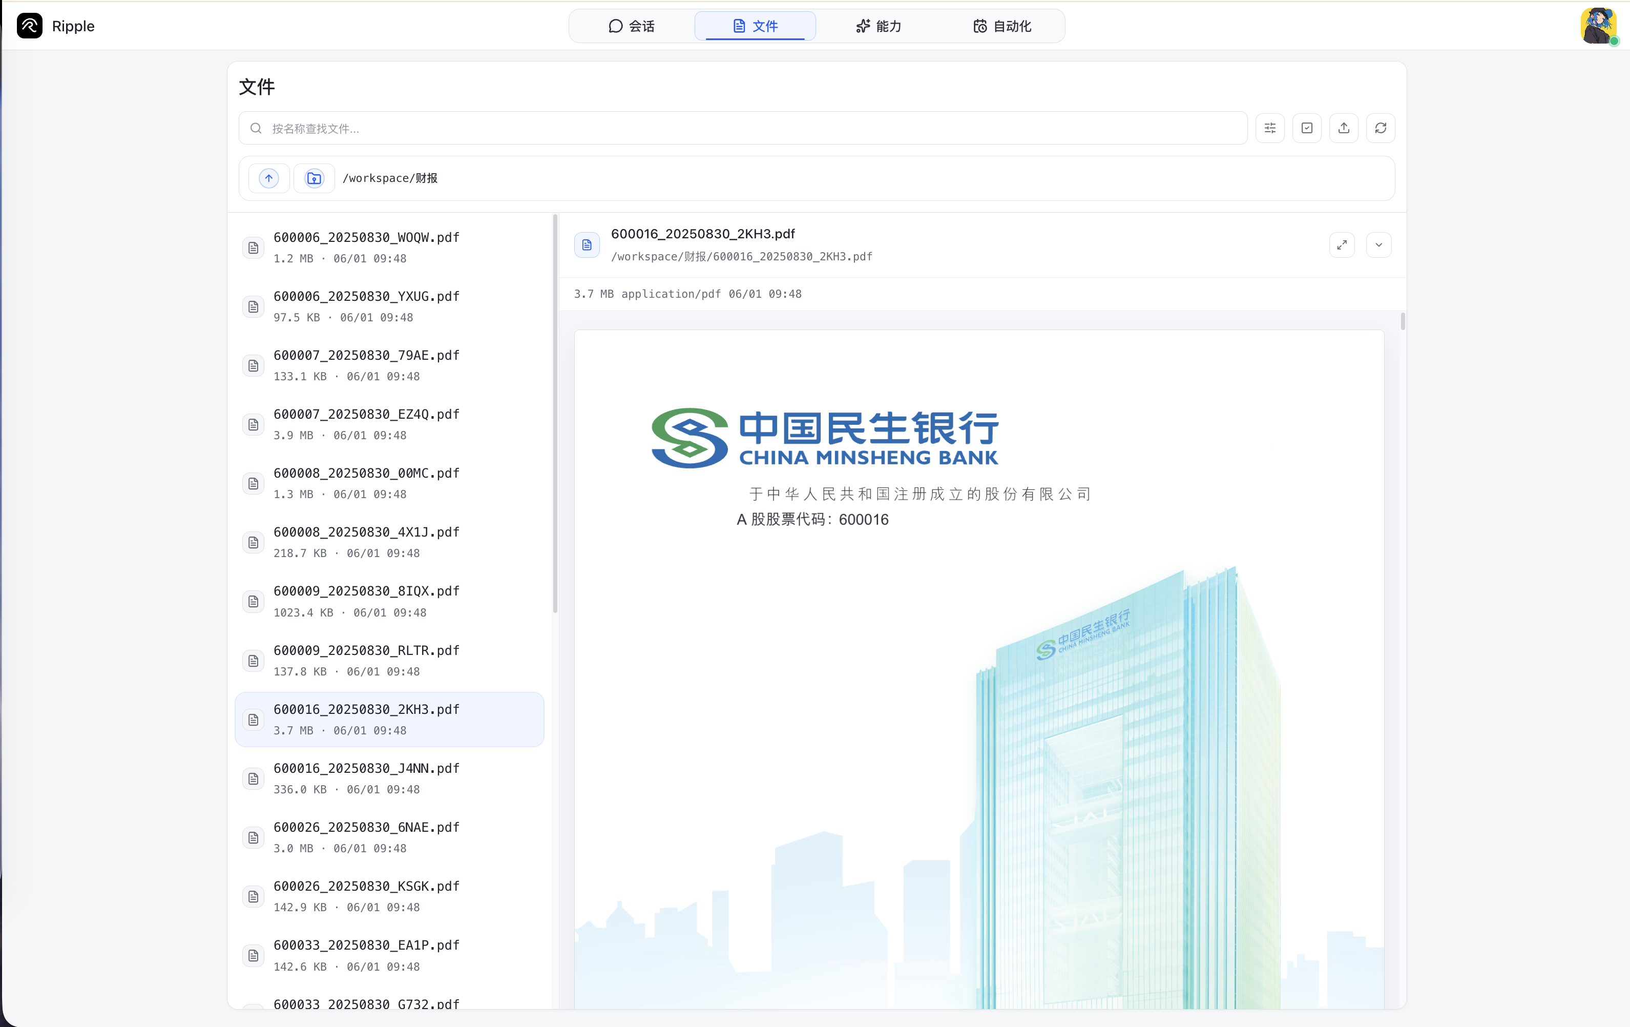
Task: Open file 600008_20250830_4X1J.pdf
Action: point(389,542)
